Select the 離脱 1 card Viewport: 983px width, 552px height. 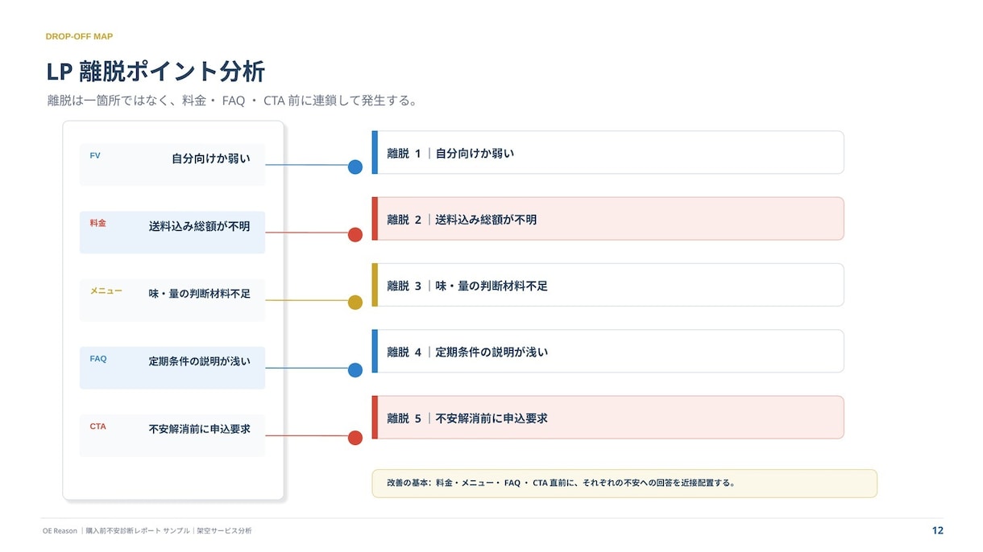pyautogui.click(x=608, y=153)
